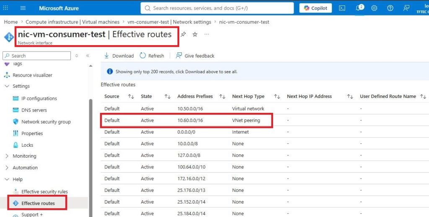Focus the global search resources box
Viewport: 429px width, 217px height.
(217, 8)
